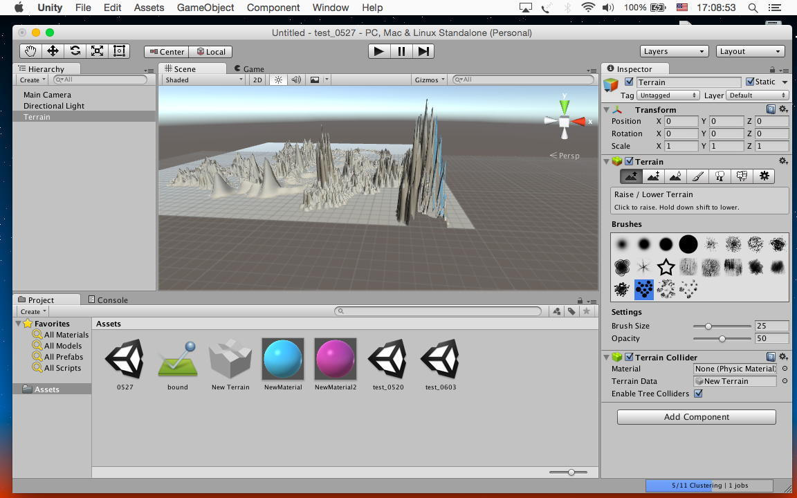Toggle the Static checkbox
This screenshot has height=498, width=797.
750,82
